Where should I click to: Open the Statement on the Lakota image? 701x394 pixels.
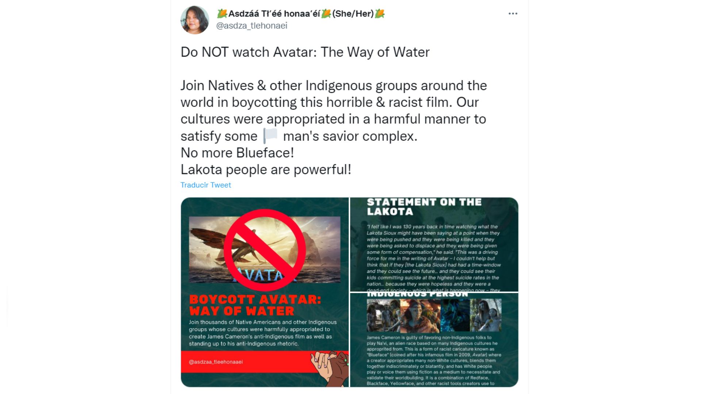click(434, 244)
